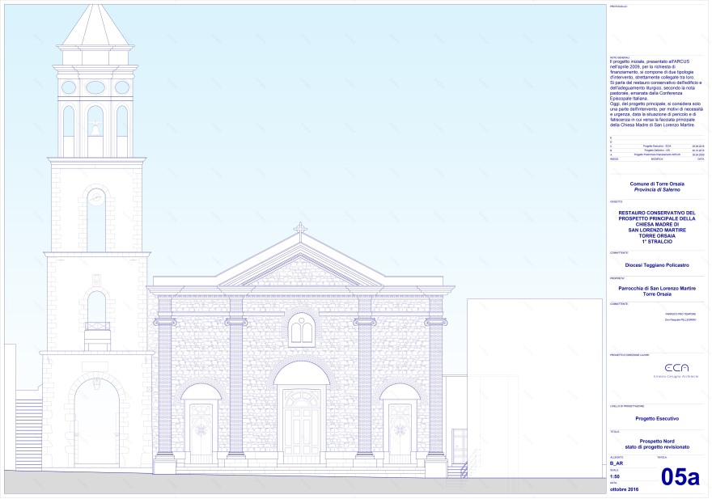The height and width of the screenshot is (499, 712).
Task: Click the 'Parrocchia di San Lorenzo Martire' text
Action: 656,287
